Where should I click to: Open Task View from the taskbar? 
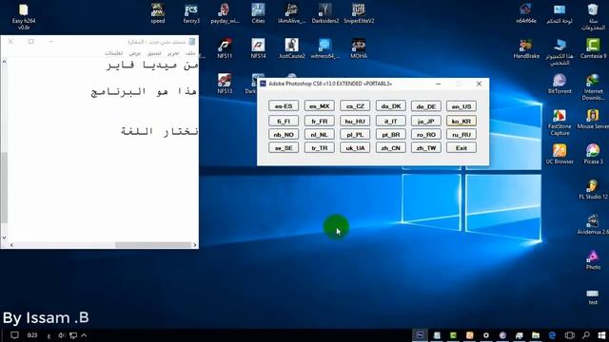click(x=569, y=335)
